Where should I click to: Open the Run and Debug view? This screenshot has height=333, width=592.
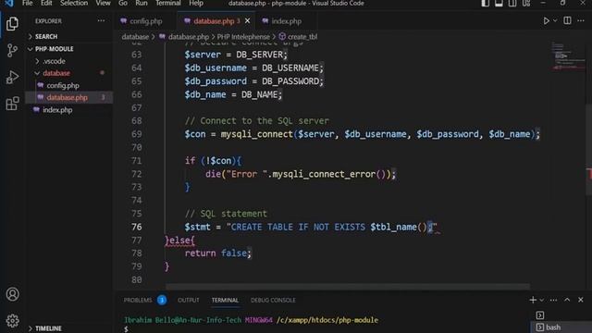(x=12, y=77)
